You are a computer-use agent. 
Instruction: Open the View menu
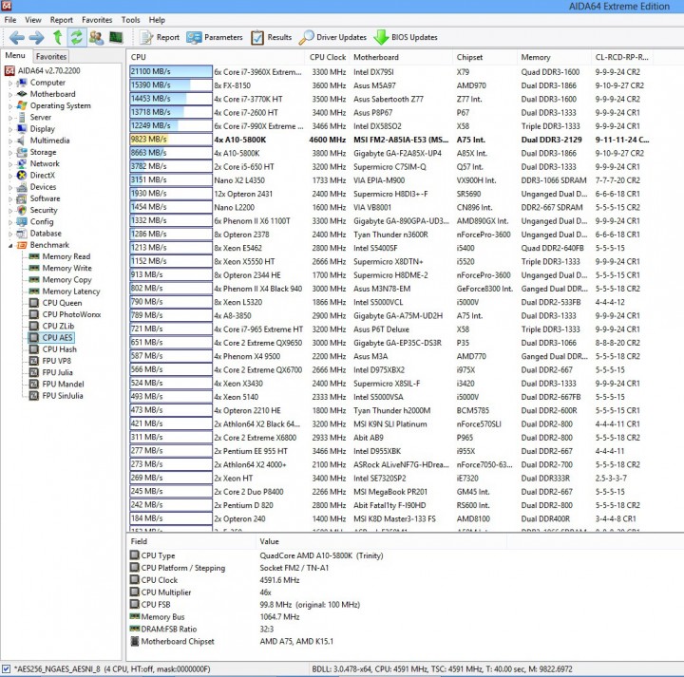[x=32, y=20]
